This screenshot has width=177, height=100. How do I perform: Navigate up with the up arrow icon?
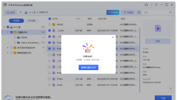point(20,12)
